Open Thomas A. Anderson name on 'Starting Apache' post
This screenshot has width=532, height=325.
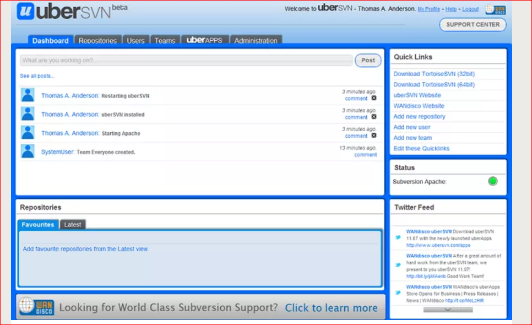(x=70, y=133)
